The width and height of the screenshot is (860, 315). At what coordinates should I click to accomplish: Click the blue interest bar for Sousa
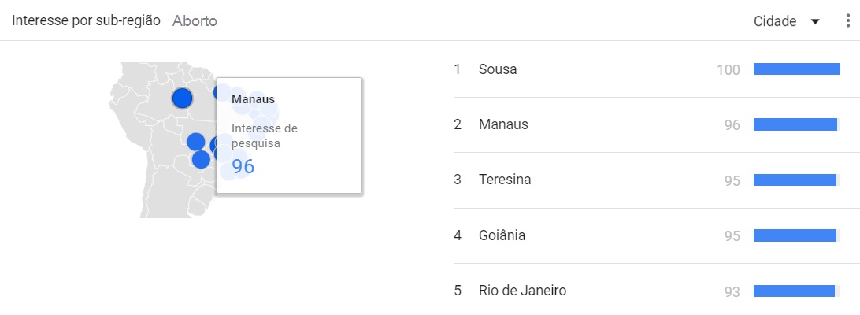tap(796, 69)
